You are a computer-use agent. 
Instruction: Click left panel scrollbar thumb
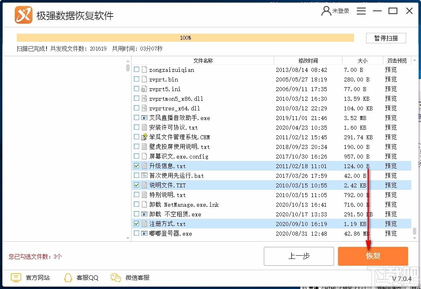pyautogui.click(x=128, y=67)
